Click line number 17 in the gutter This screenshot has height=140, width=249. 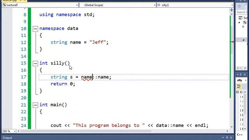click(x=23, y=77)
